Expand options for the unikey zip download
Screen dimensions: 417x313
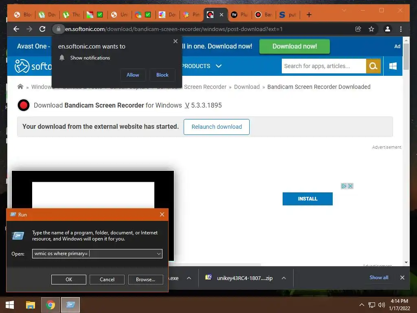tap(284, 278)
